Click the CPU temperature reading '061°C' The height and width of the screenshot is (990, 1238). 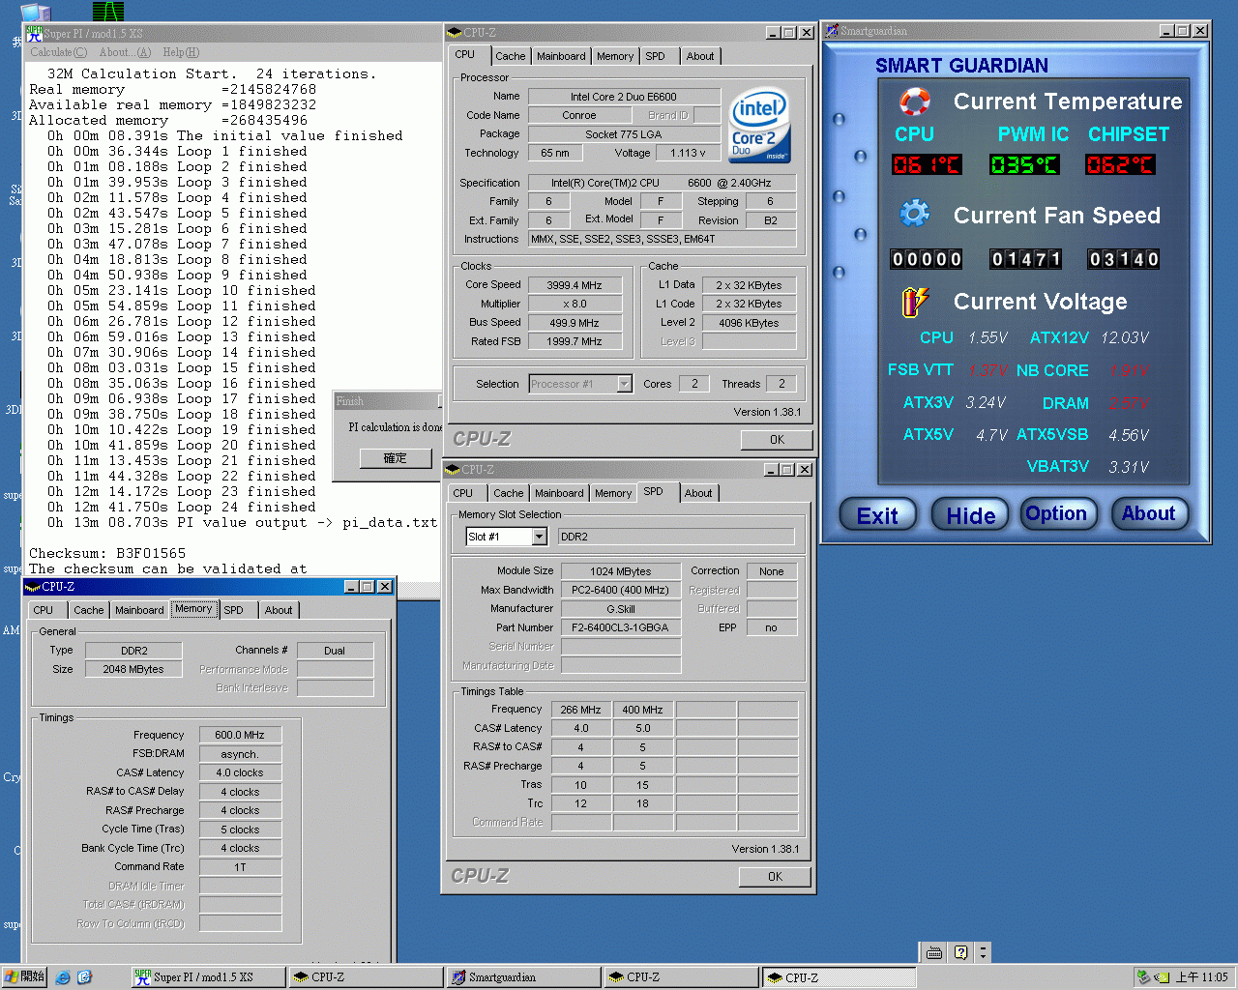tap(926, 164)
